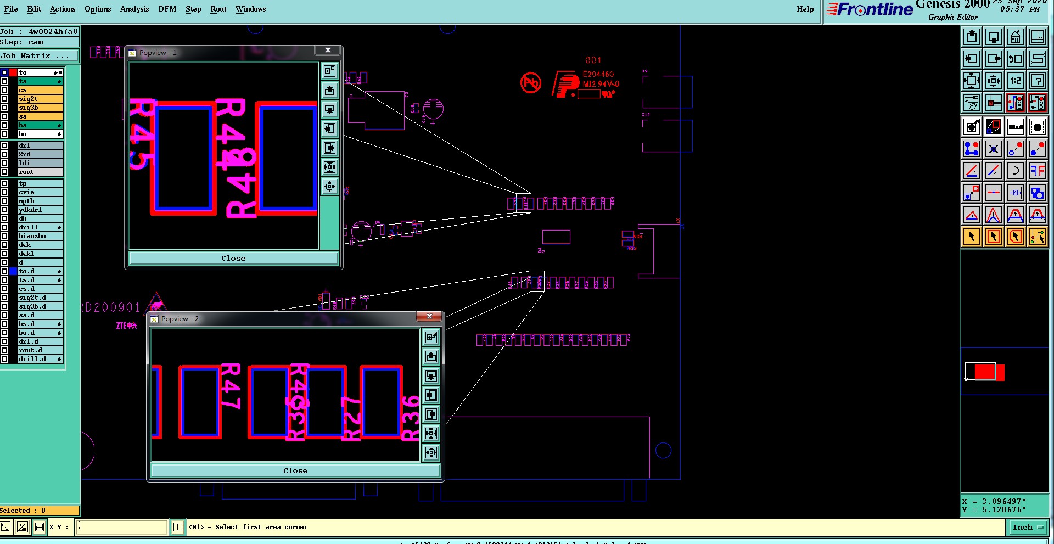Select the ruler measurement tool icon
Image resolution: width=1054 pixels, height=544 pixels.
coord(1015,127)
